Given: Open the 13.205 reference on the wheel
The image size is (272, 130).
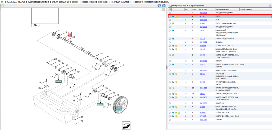Looking at the screenshot, I should (119, 107).
